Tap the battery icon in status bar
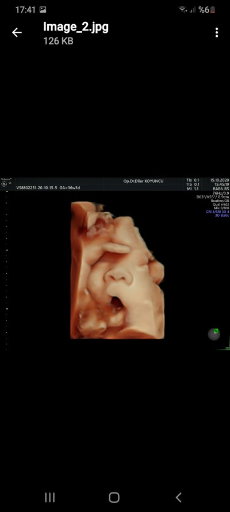 (x=213, y=10)
